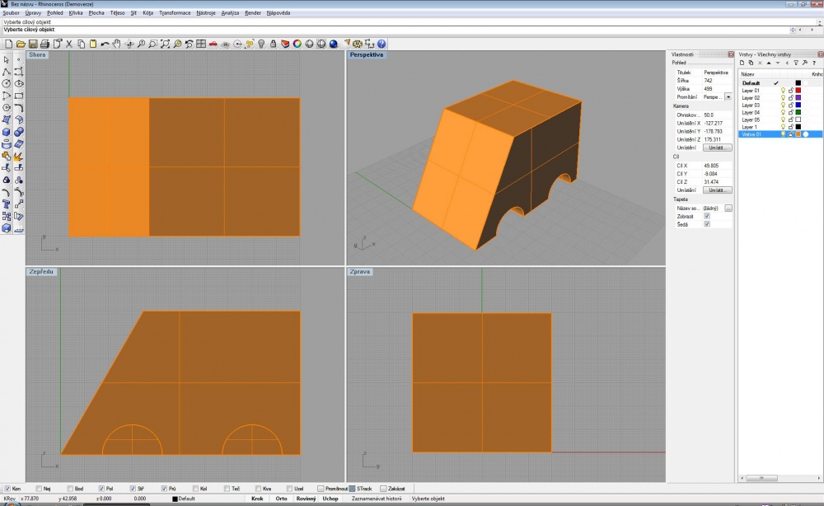This screenshot has width=824, height=506.
Task: Toggle the lock icon for Layer 03
Action: coord(790,105)
